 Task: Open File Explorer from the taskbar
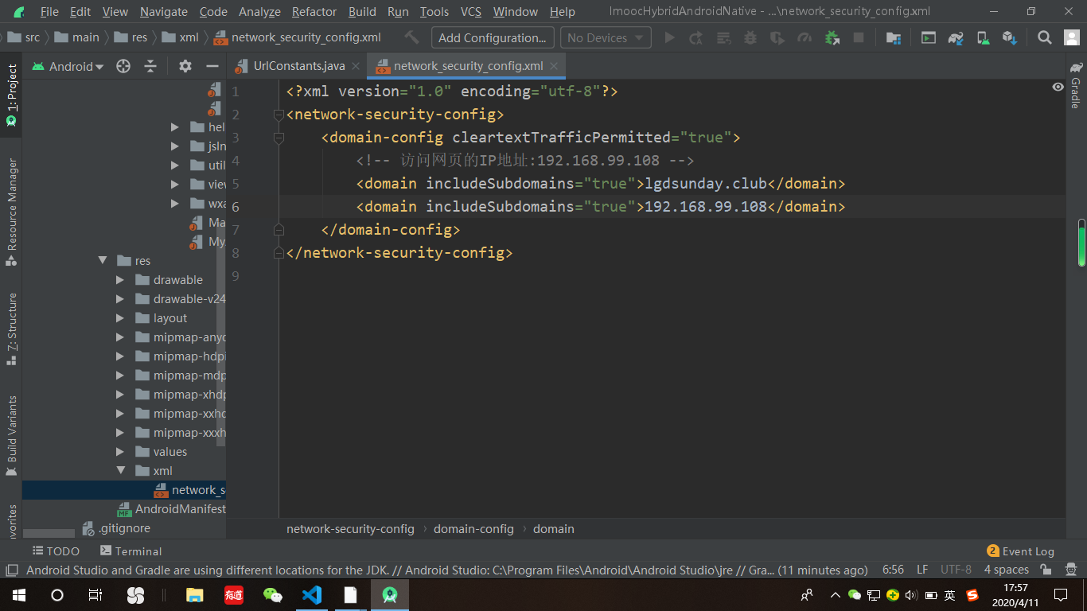point(195,595)
